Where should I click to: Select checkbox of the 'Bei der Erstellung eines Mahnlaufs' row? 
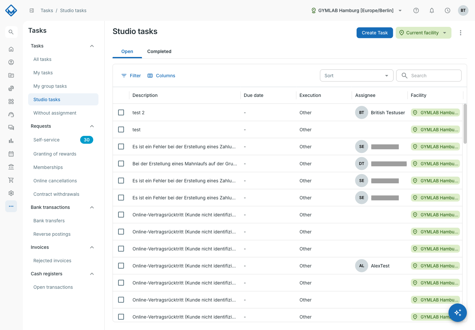point(121,164)
